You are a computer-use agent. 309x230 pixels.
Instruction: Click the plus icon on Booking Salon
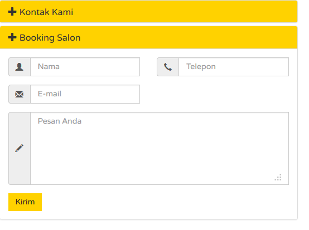(x=12, y=37)
